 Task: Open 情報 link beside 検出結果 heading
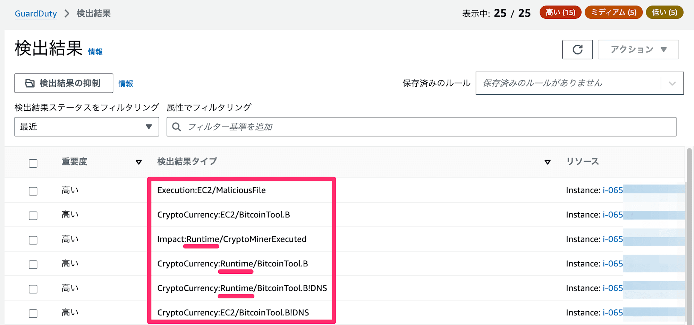pos(95,52)
